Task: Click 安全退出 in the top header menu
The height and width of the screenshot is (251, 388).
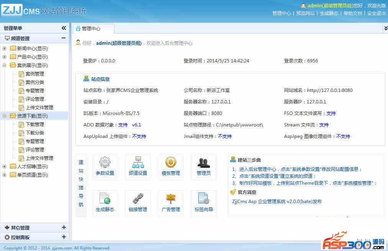Action: (x=377, y=13)
